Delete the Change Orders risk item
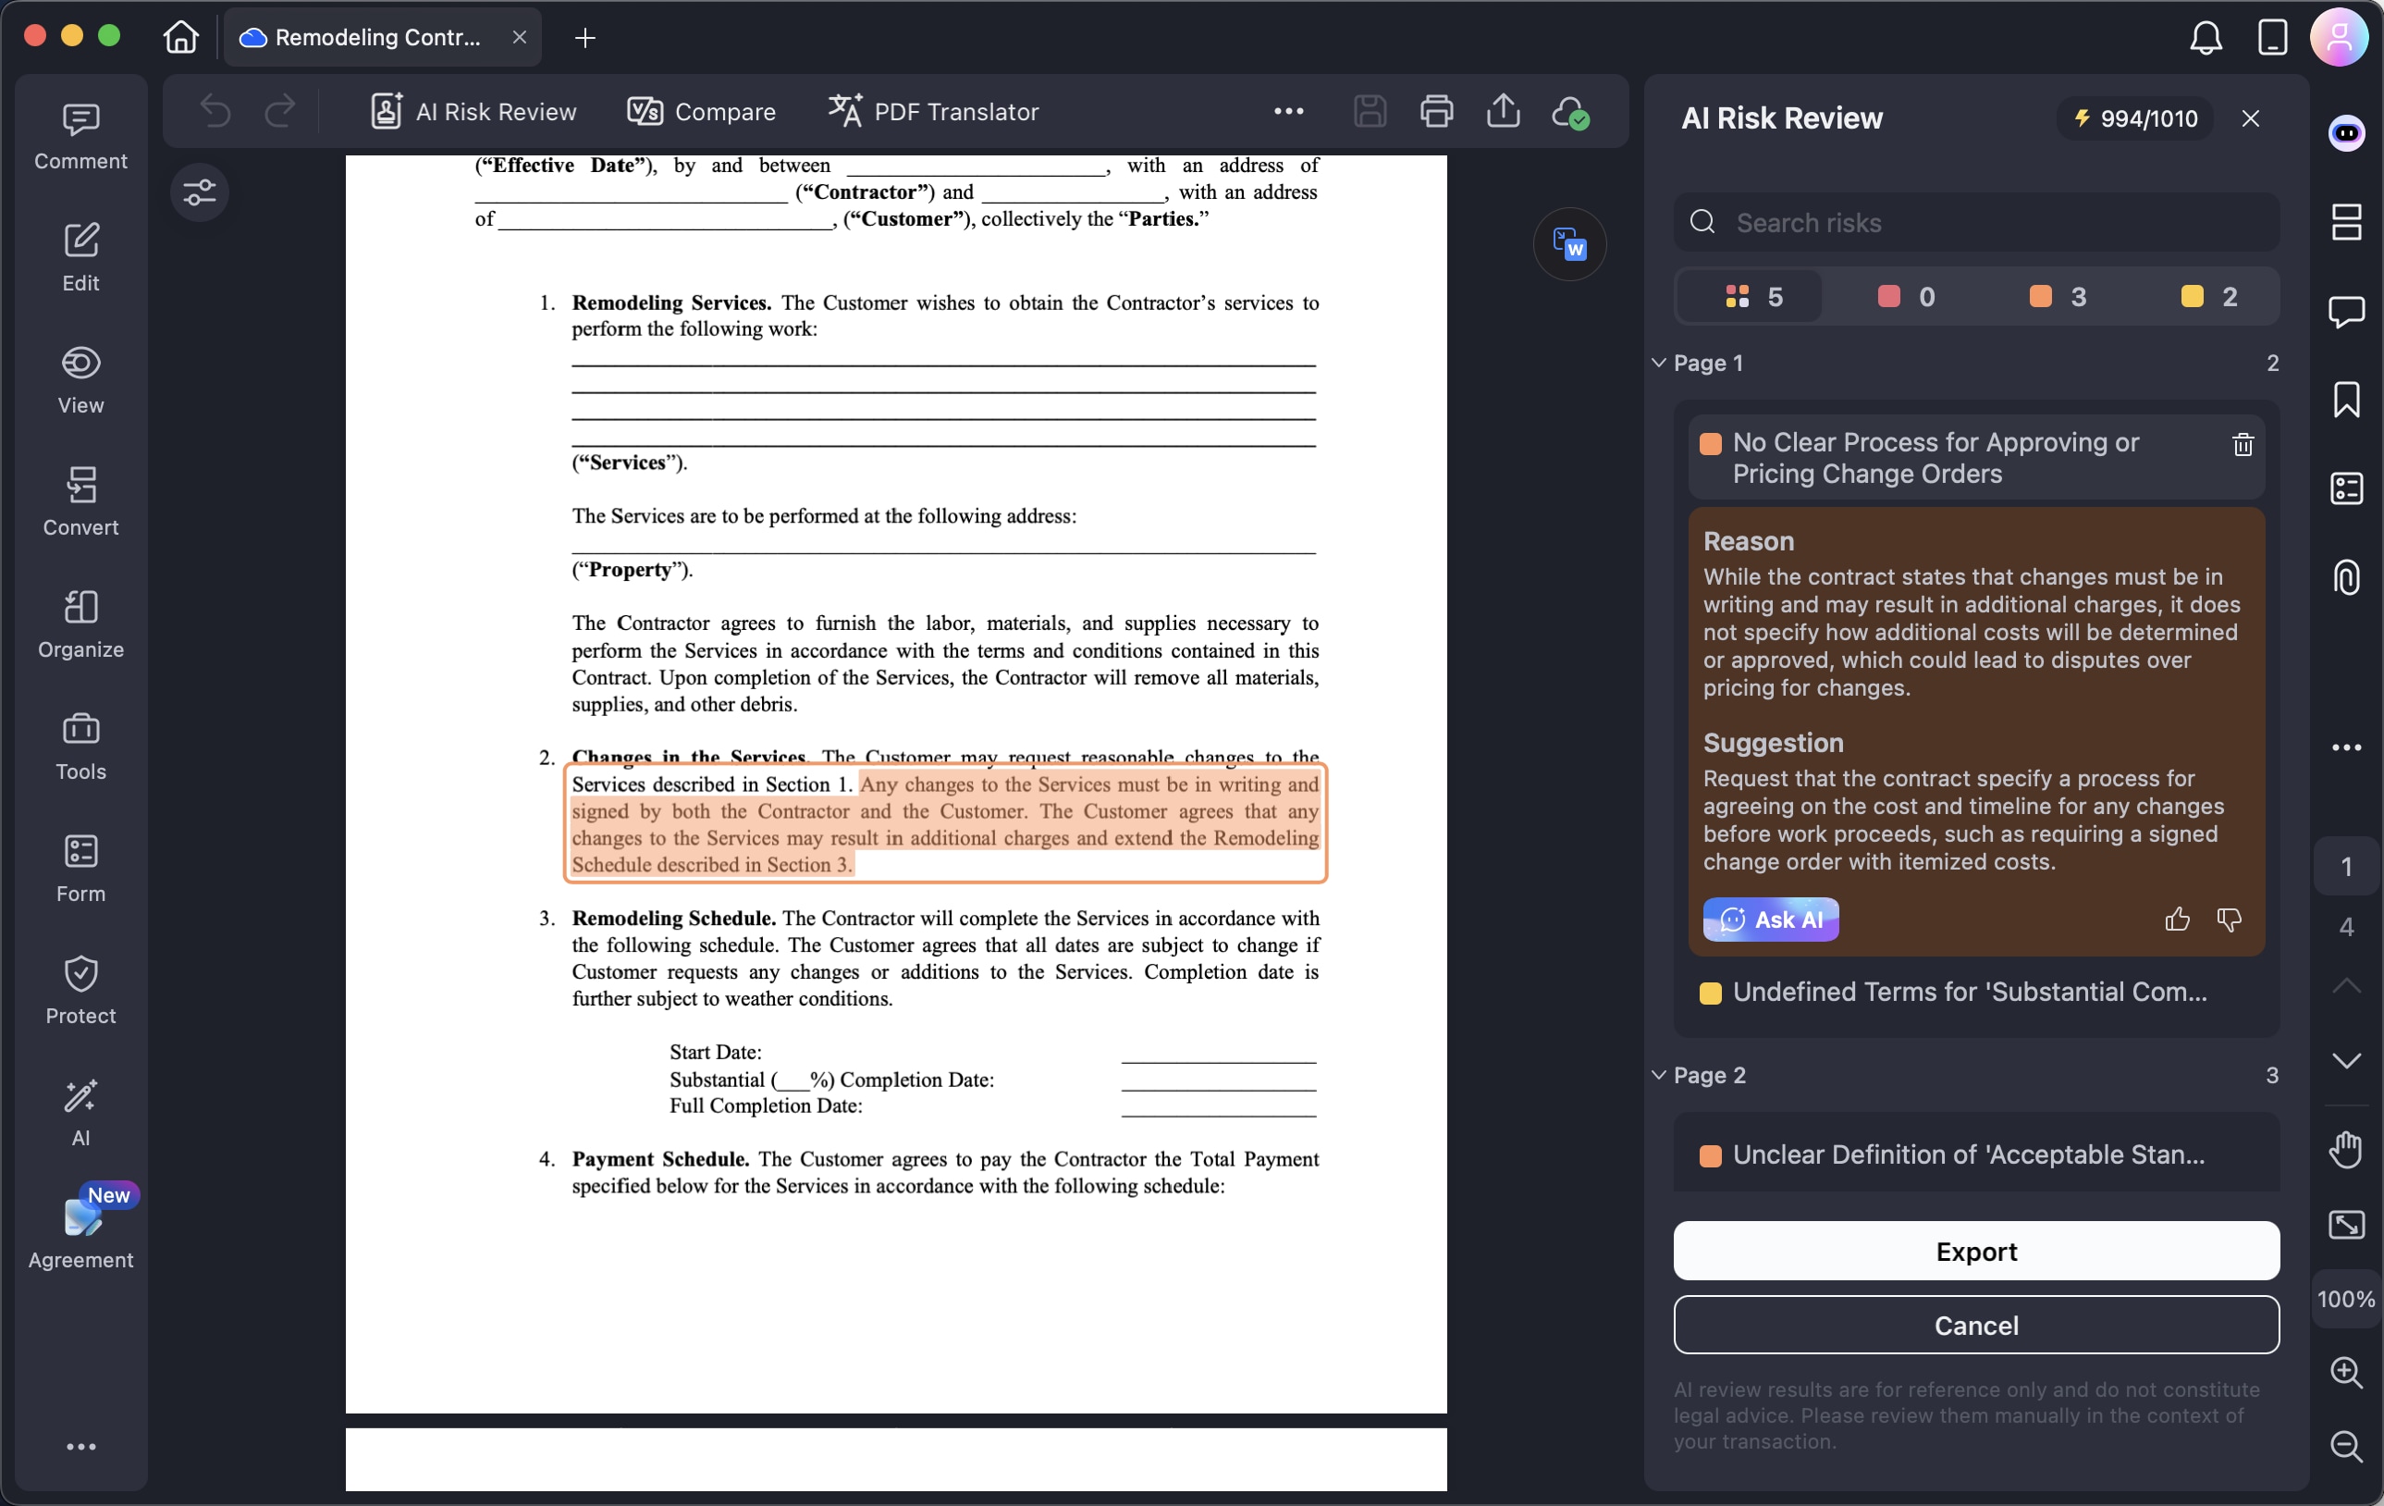Screen dimensions: 2384x1506 tap(2243, 445)
